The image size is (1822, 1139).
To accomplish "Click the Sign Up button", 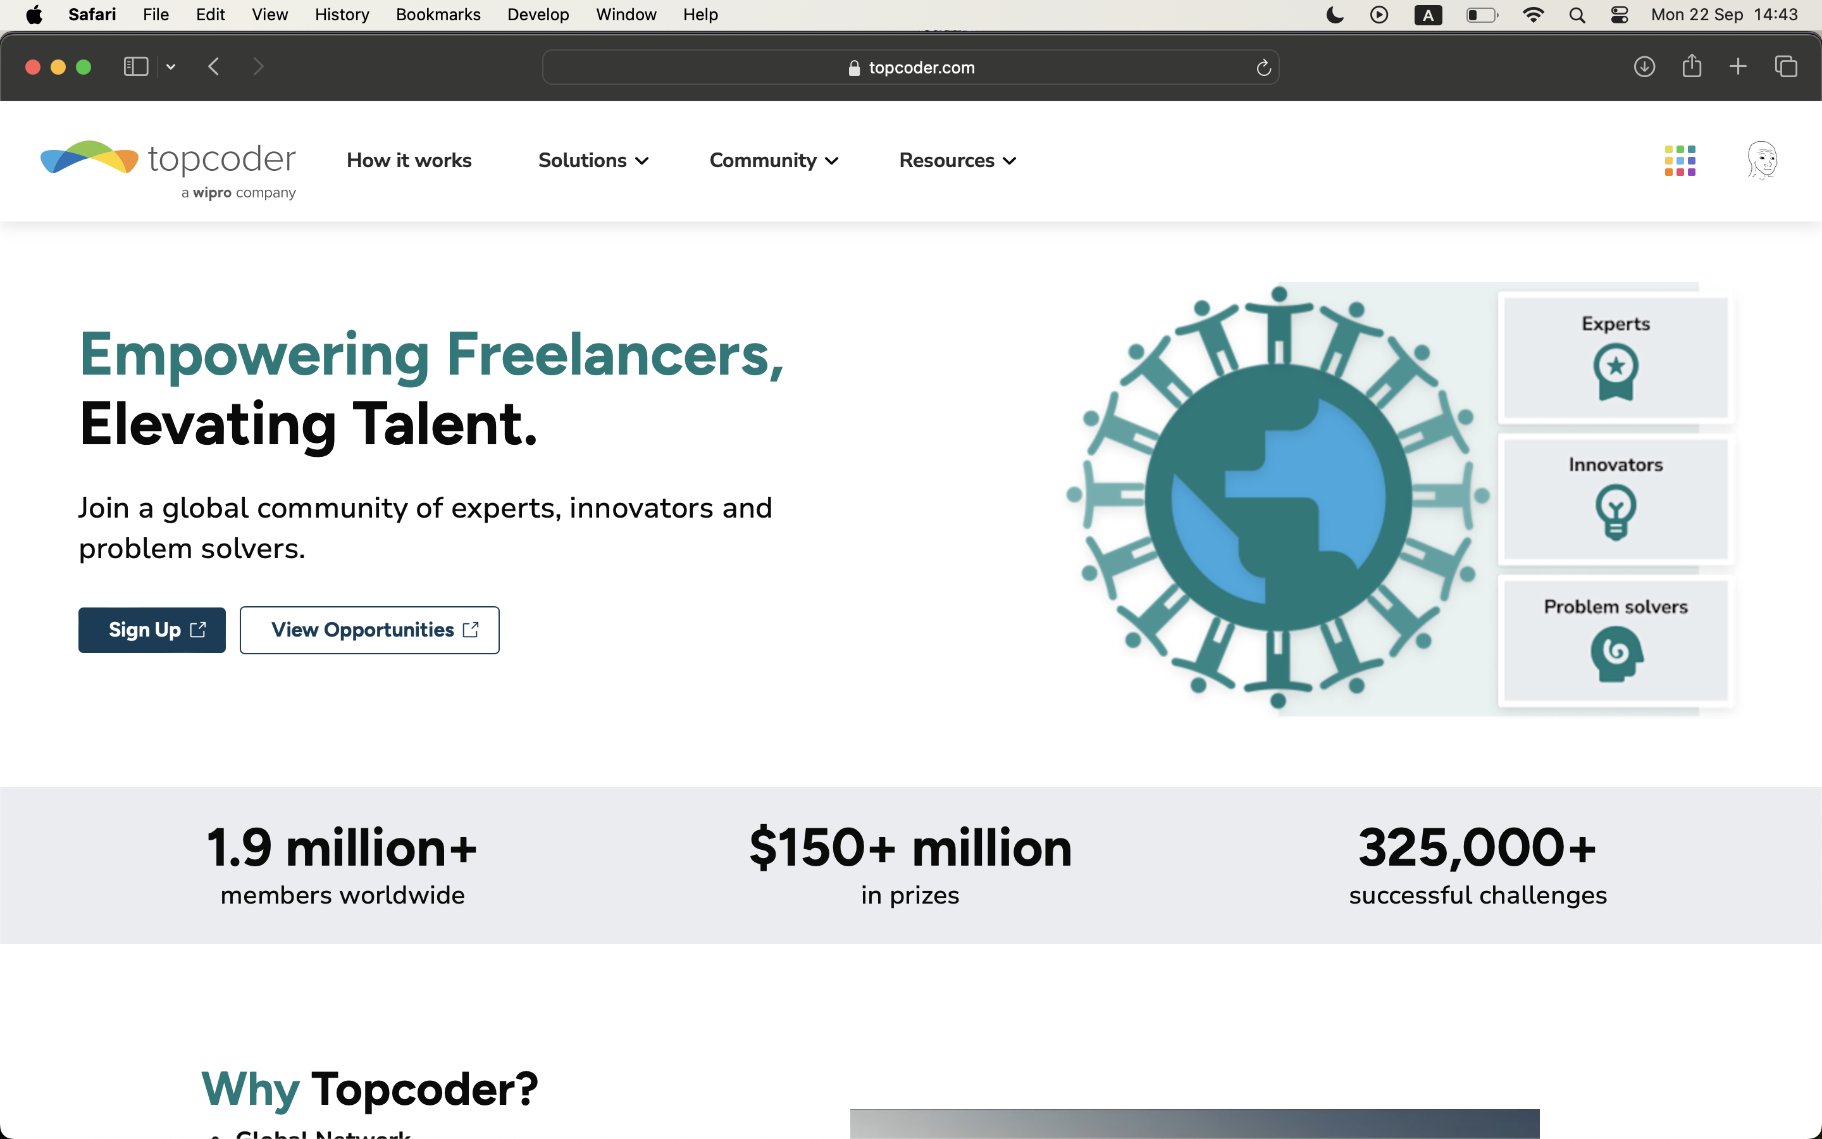I will (x=152, y=630).
